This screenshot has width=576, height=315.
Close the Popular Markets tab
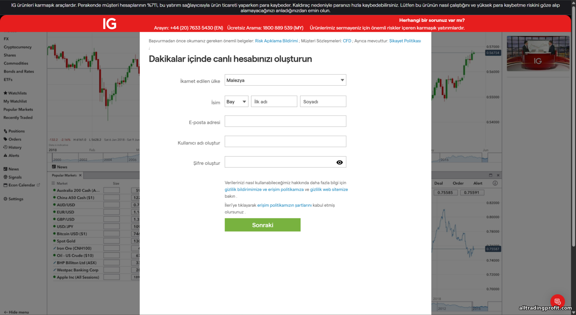80,176
